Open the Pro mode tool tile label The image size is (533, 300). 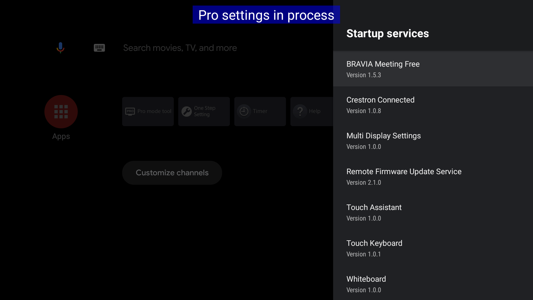(x=154, y=111)
